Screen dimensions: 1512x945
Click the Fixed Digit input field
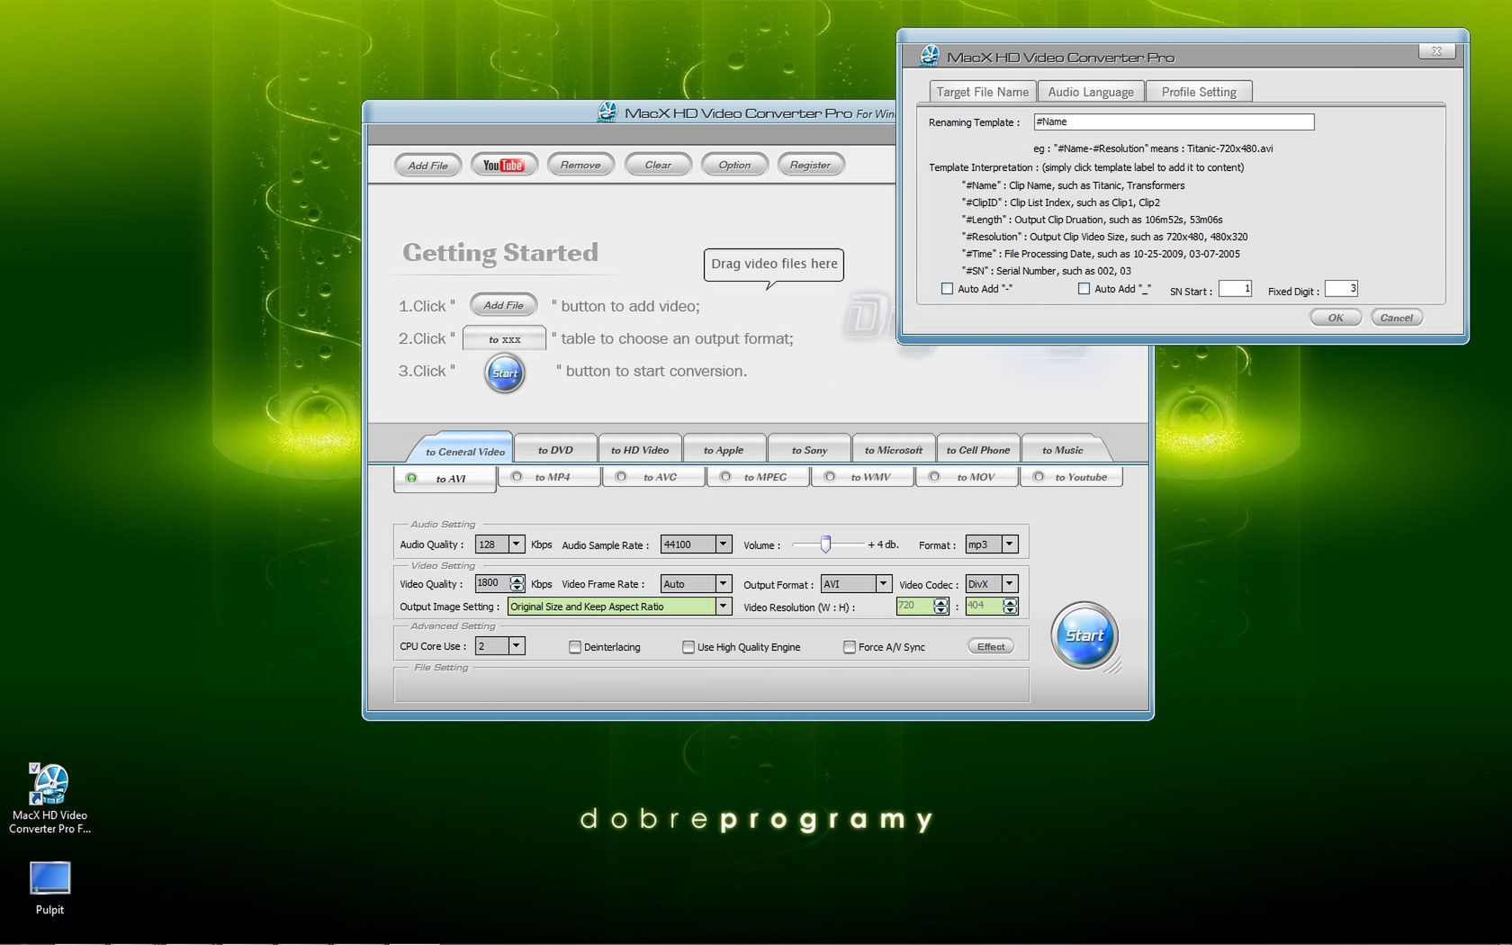coord(1341,289)
